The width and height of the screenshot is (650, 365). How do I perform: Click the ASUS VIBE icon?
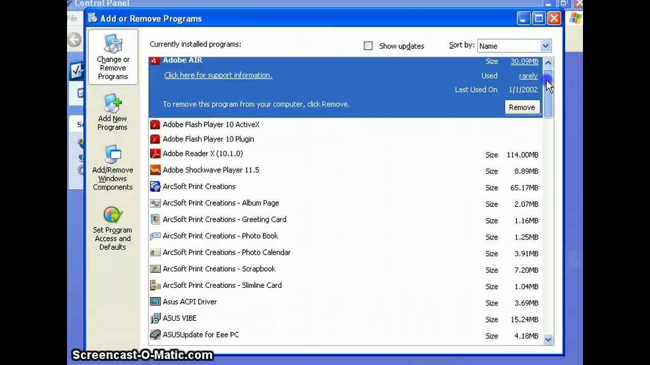155,318
